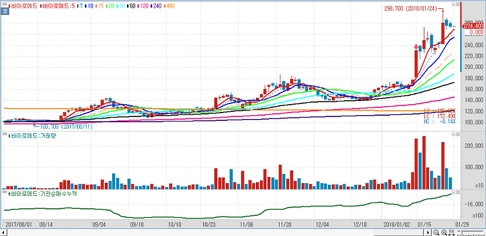
Task: Select the 33-day moving average legend
Action: [121, 5]
